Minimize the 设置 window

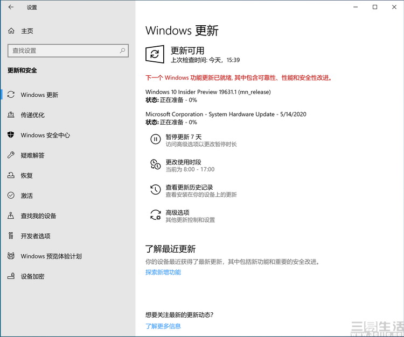pyautogui.click(x=356, y=7)
